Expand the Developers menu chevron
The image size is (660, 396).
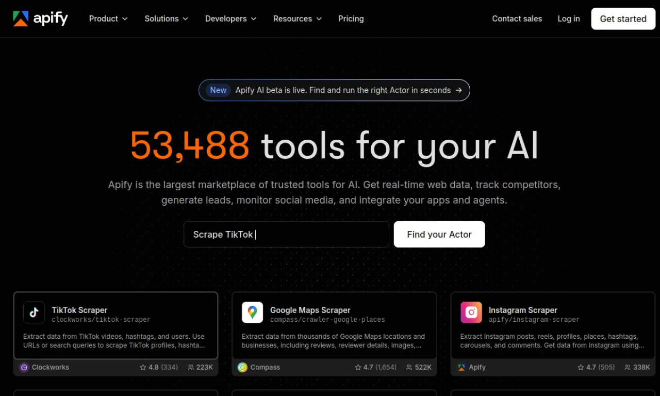pyautogui.click(x=254, y=19)
